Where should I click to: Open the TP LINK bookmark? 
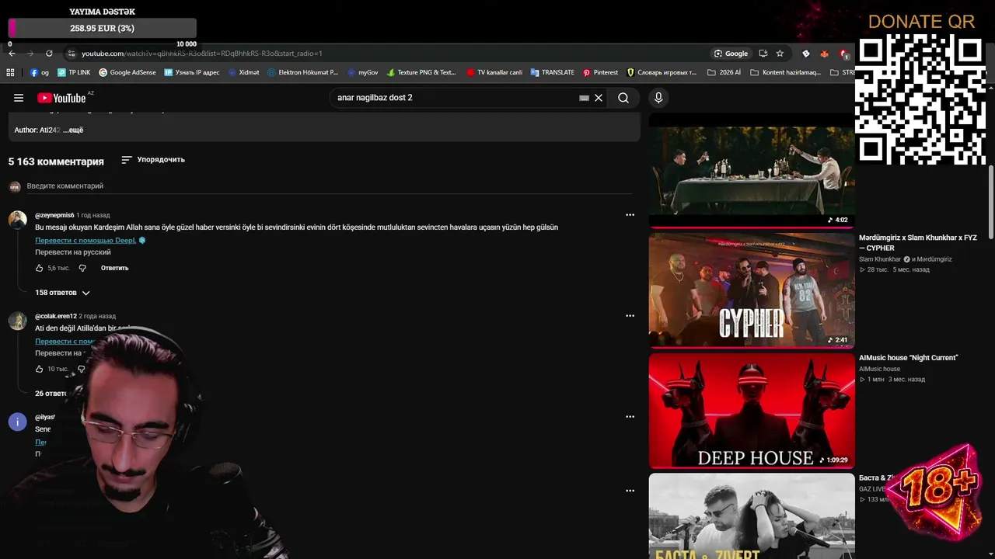coord(74,72)
